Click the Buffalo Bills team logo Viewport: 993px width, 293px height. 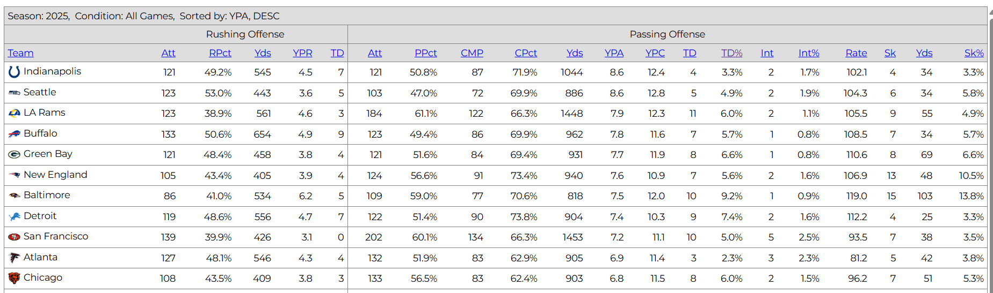15,134
